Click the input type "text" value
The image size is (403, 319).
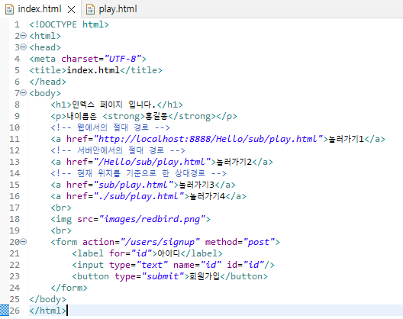152,265
